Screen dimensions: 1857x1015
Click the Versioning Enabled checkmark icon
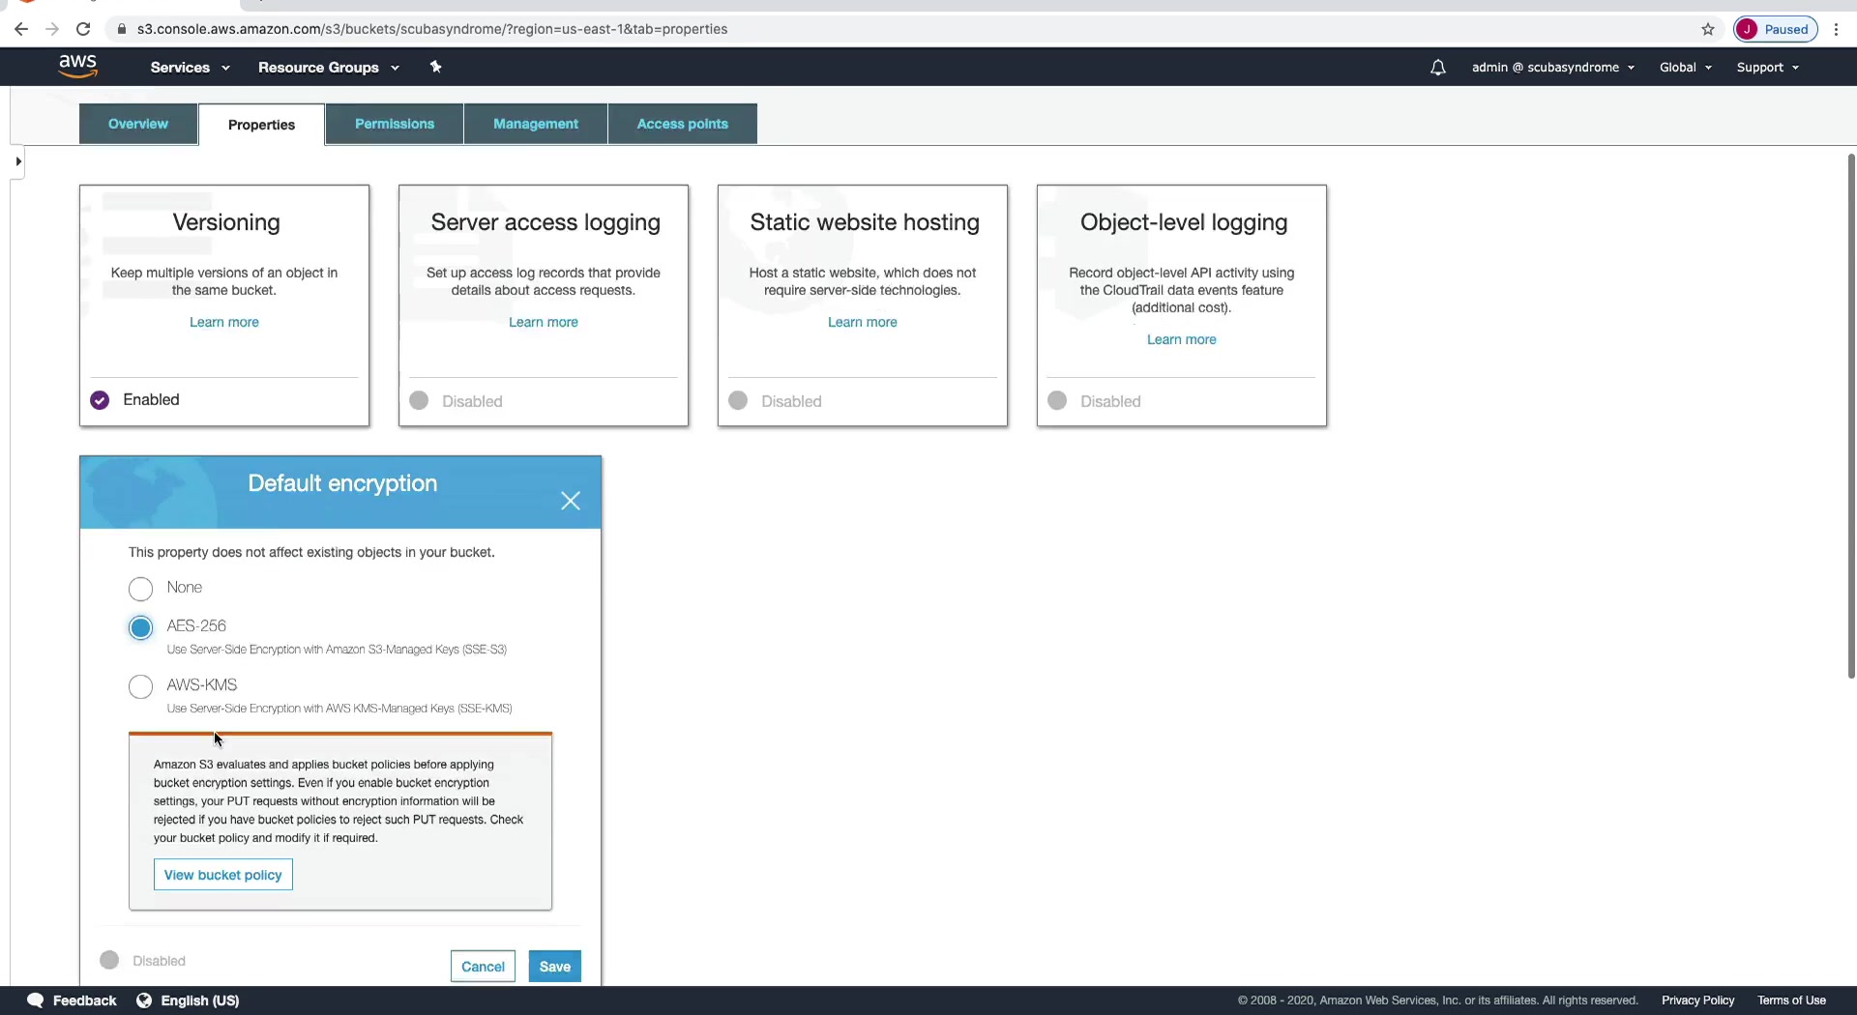(100, 400)
